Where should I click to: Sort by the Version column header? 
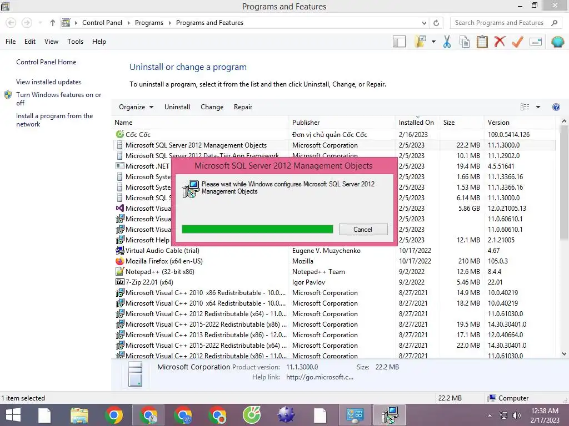coord(520,123)
